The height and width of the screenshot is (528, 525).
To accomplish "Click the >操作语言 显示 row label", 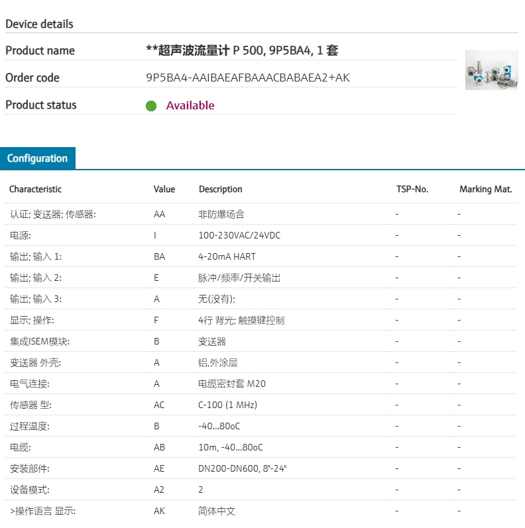I will pos(43,511).
